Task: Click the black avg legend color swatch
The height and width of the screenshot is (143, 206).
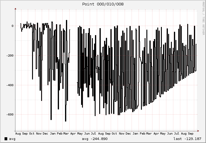Action: click(x=6, y=139)
